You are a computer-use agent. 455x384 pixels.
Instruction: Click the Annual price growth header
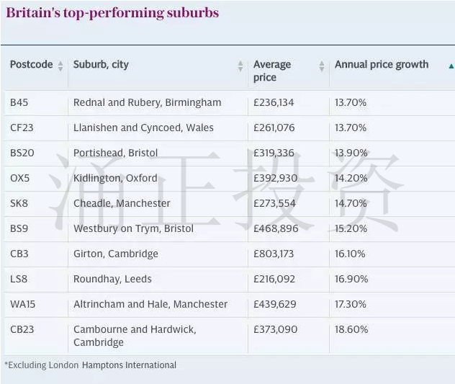382,65
